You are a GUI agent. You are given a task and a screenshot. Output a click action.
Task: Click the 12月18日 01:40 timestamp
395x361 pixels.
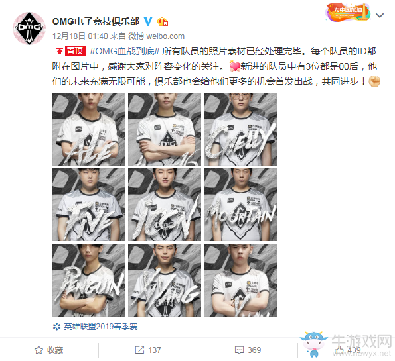80,36
